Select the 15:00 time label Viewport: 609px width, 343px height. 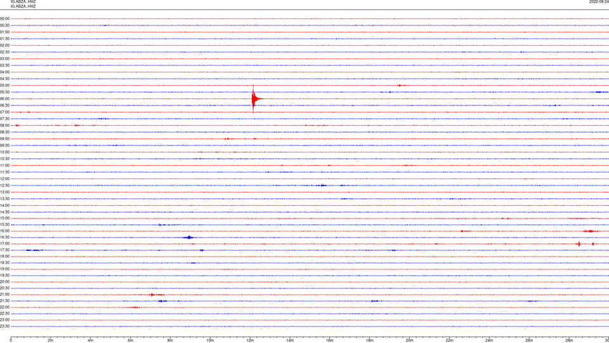click(4, 218)
